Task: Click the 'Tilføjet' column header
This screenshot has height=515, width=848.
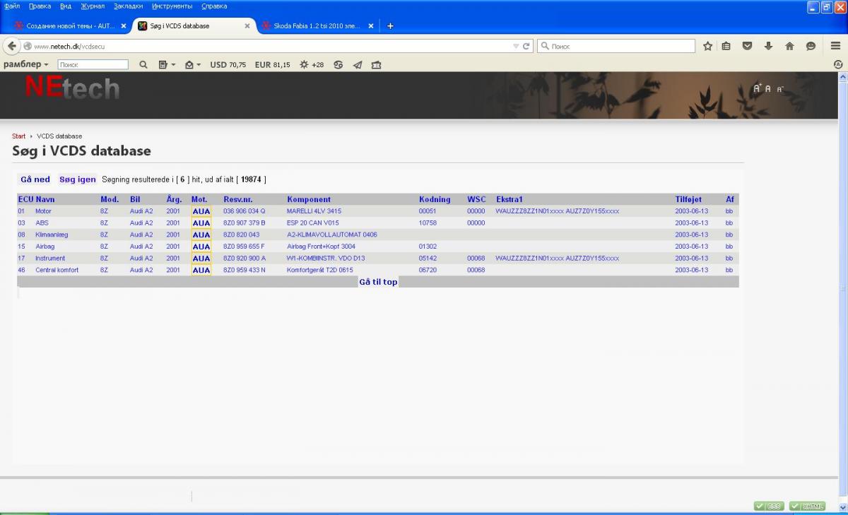Action: pyautogui.click(x=688, y=199)
